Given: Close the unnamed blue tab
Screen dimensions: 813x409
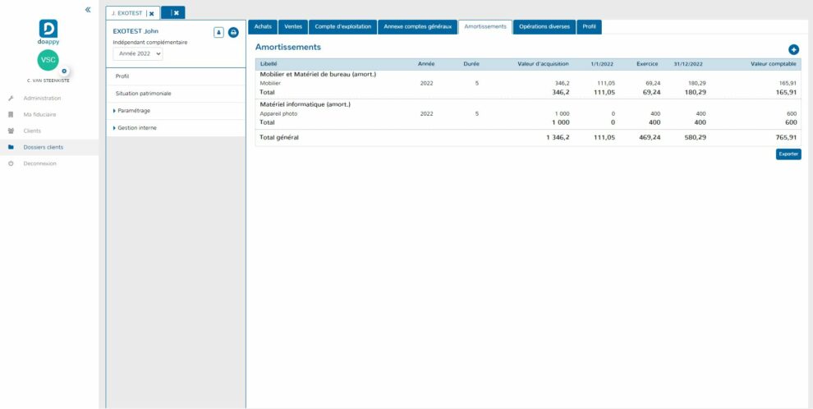Looking at the screenshot, I should [176, 13].
